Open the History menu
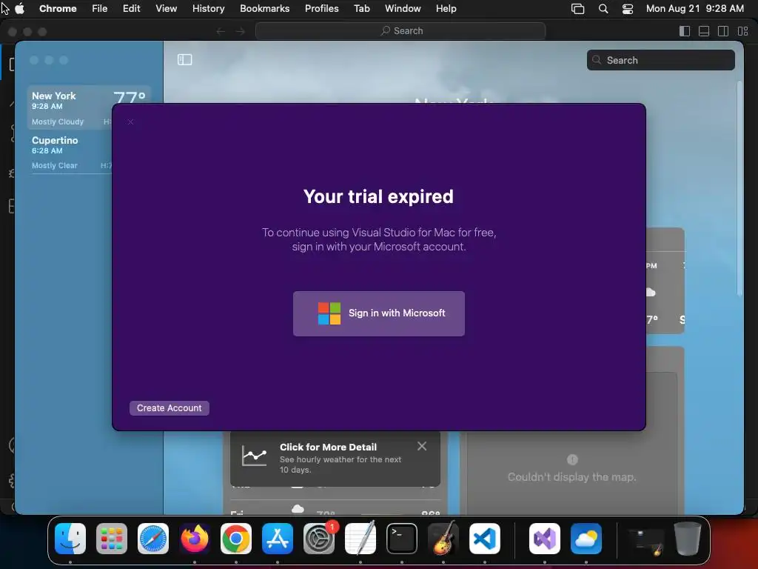 [208, 8]
